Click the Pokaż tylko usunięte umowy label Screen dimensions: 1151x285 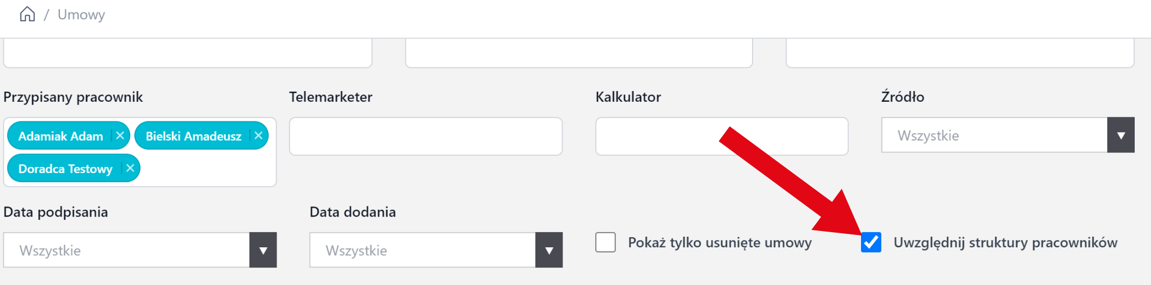719,242
